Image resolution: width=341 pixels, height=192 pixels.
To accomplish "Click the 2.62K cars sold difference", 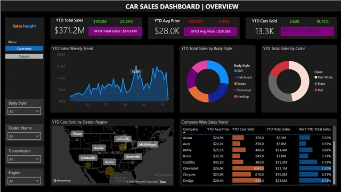I will click(295, 21).
